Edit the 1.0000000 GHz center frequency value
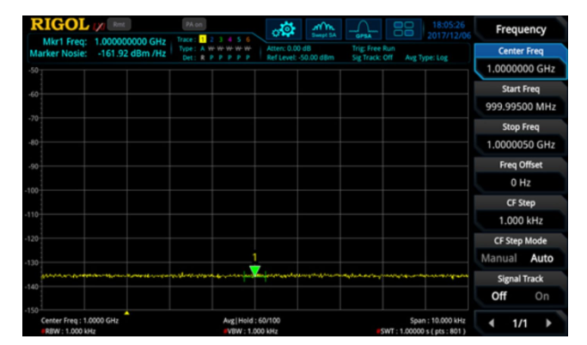The height and width of the screenshot is (345, 587). point(521,69)
